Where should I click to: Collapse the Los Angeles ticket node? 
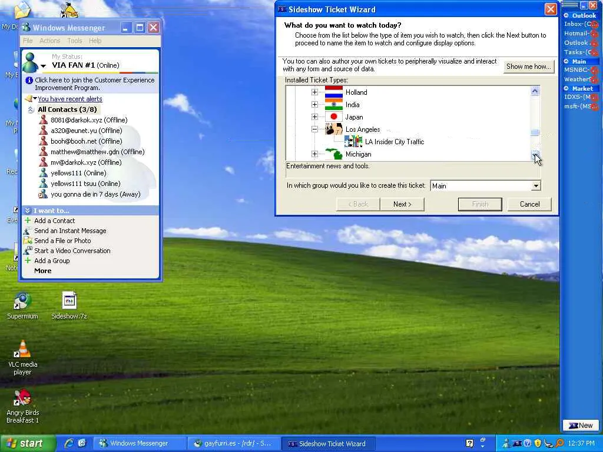pyautogui.click(x=314, y=129)
